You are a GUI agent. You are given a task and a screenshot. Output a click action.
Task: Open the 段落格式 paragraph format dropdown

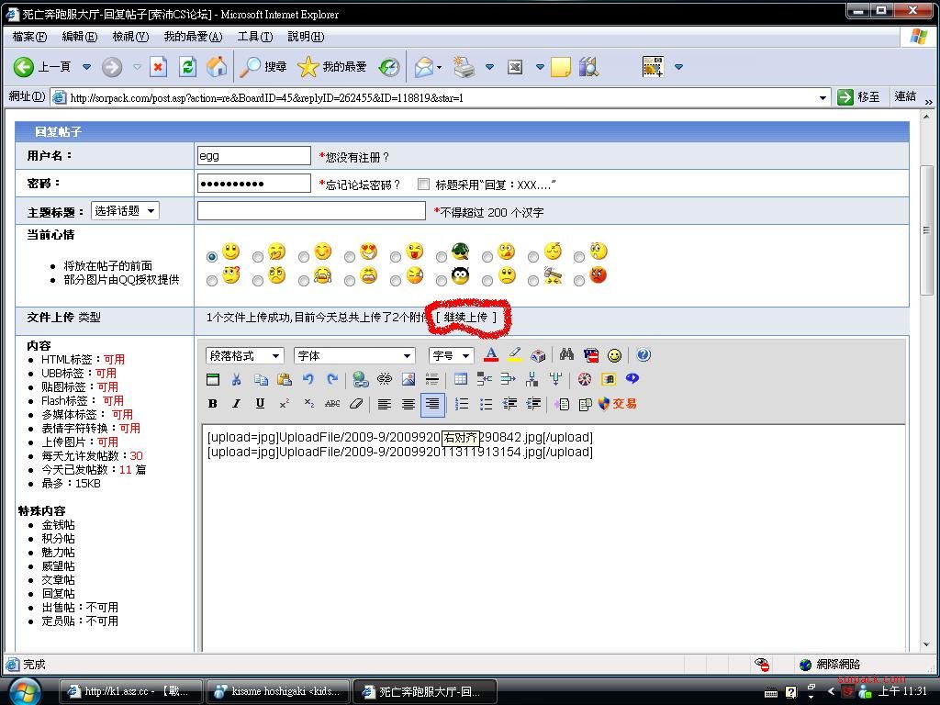245,355
